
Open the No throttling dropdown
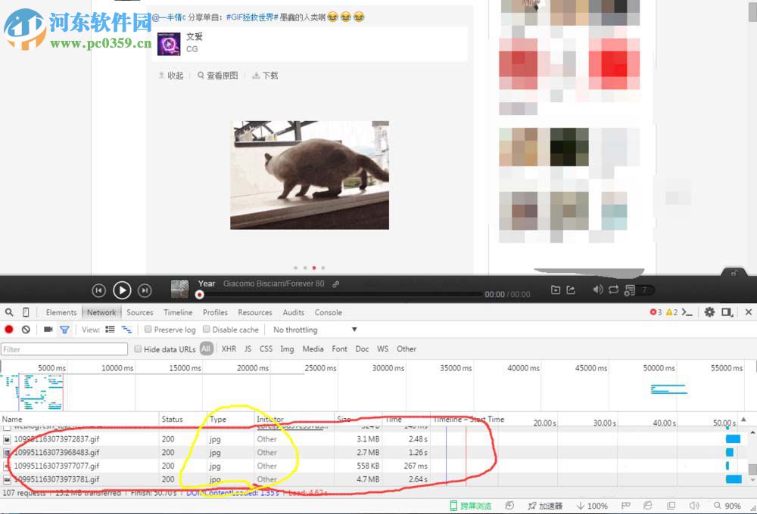[295, 330]
